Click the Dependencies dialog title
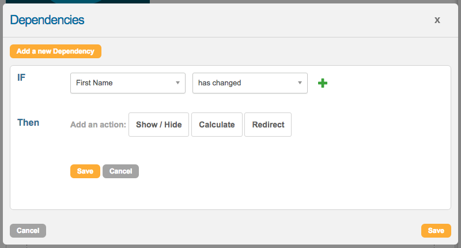This screenshot has width=461, height=248. 47,20
